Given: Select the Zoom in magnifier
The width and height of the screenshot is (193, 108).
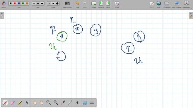Looking at the screenshot, I should coord(49,103).
